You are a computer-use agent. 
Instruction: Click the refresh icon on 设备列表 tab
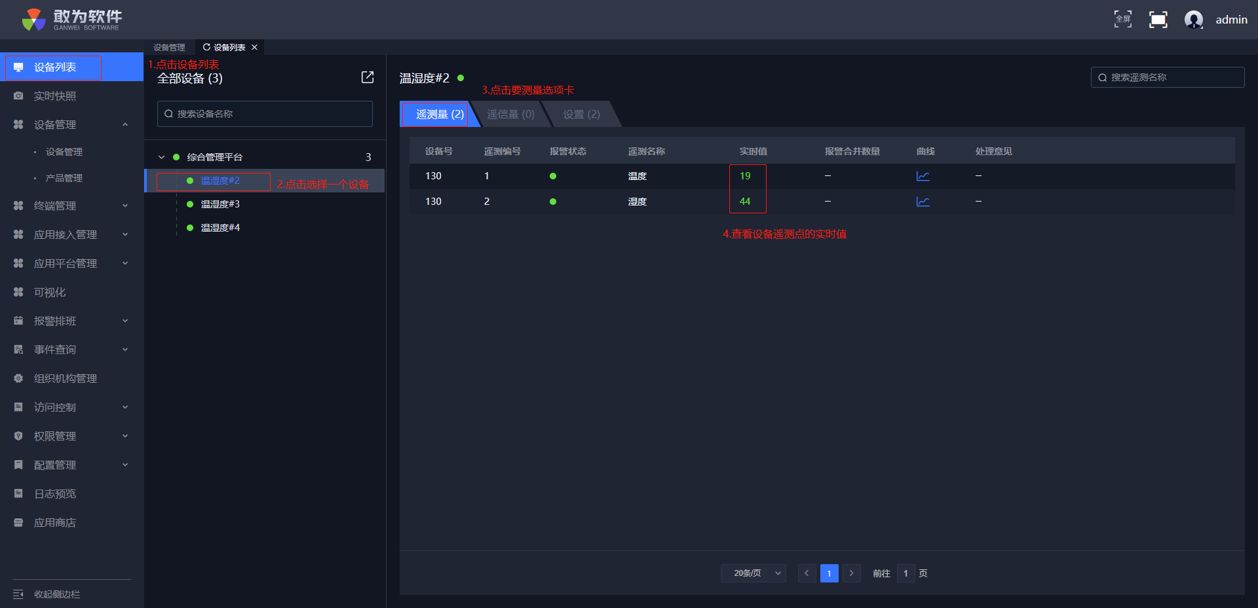tap(206, 47)
